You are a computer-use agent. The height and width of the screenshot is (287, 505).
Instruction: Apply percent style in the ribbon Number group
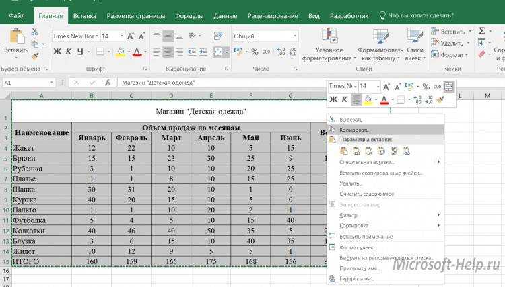[x=255, y=52]
